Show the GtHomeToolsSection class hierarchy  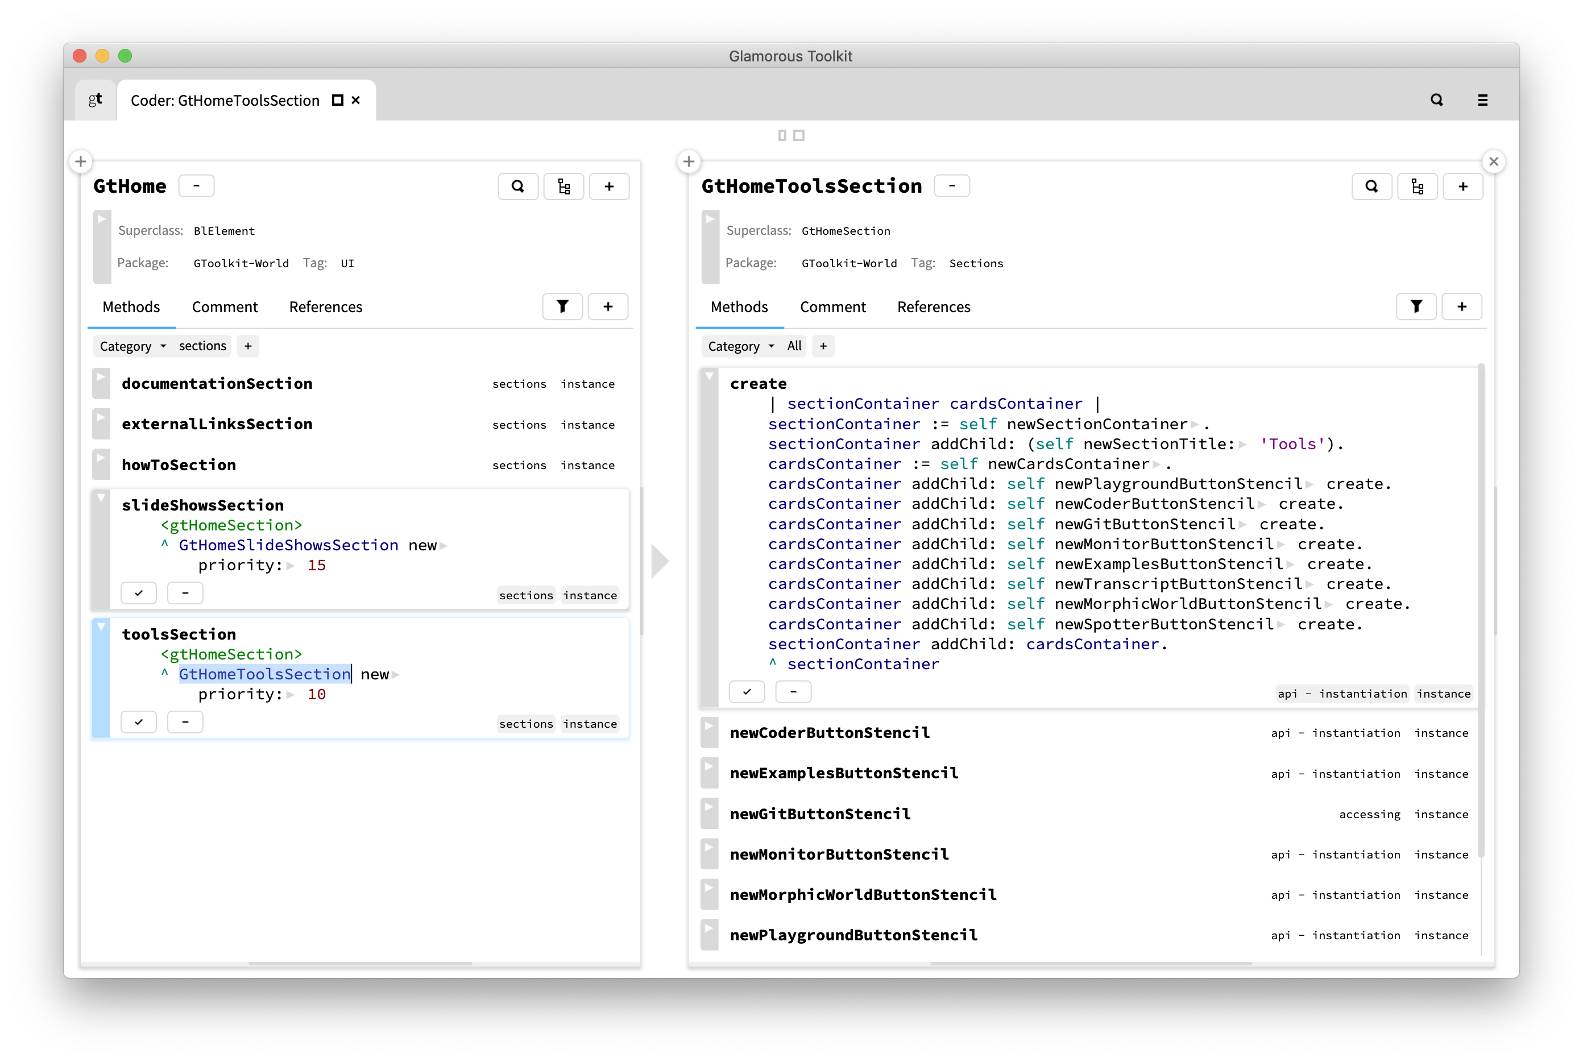coord(1417,186)
